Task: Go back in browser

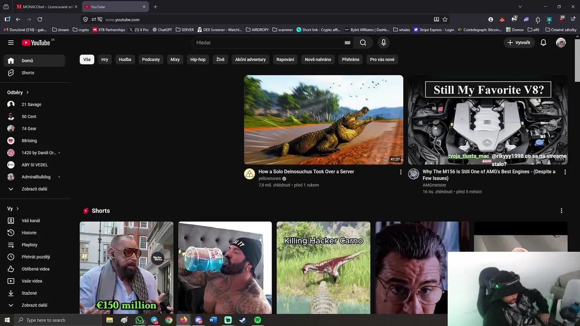Action: click(x=18, y=19)
